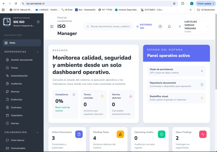Viewport: 217px width, 152px height.
Task: Click 'Buen nivel de control' text
Action: [62, 109]
